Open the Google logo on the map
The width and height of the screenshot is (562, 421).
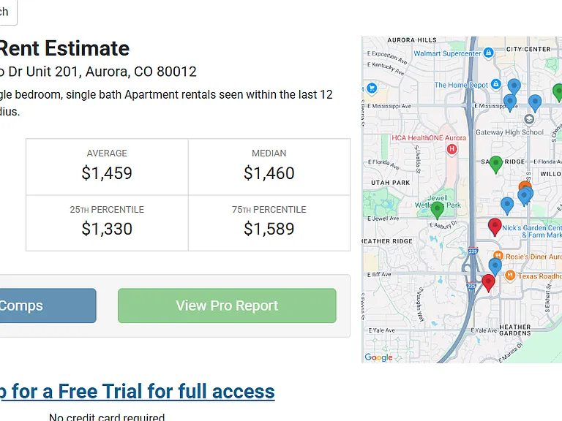[378, 357]
